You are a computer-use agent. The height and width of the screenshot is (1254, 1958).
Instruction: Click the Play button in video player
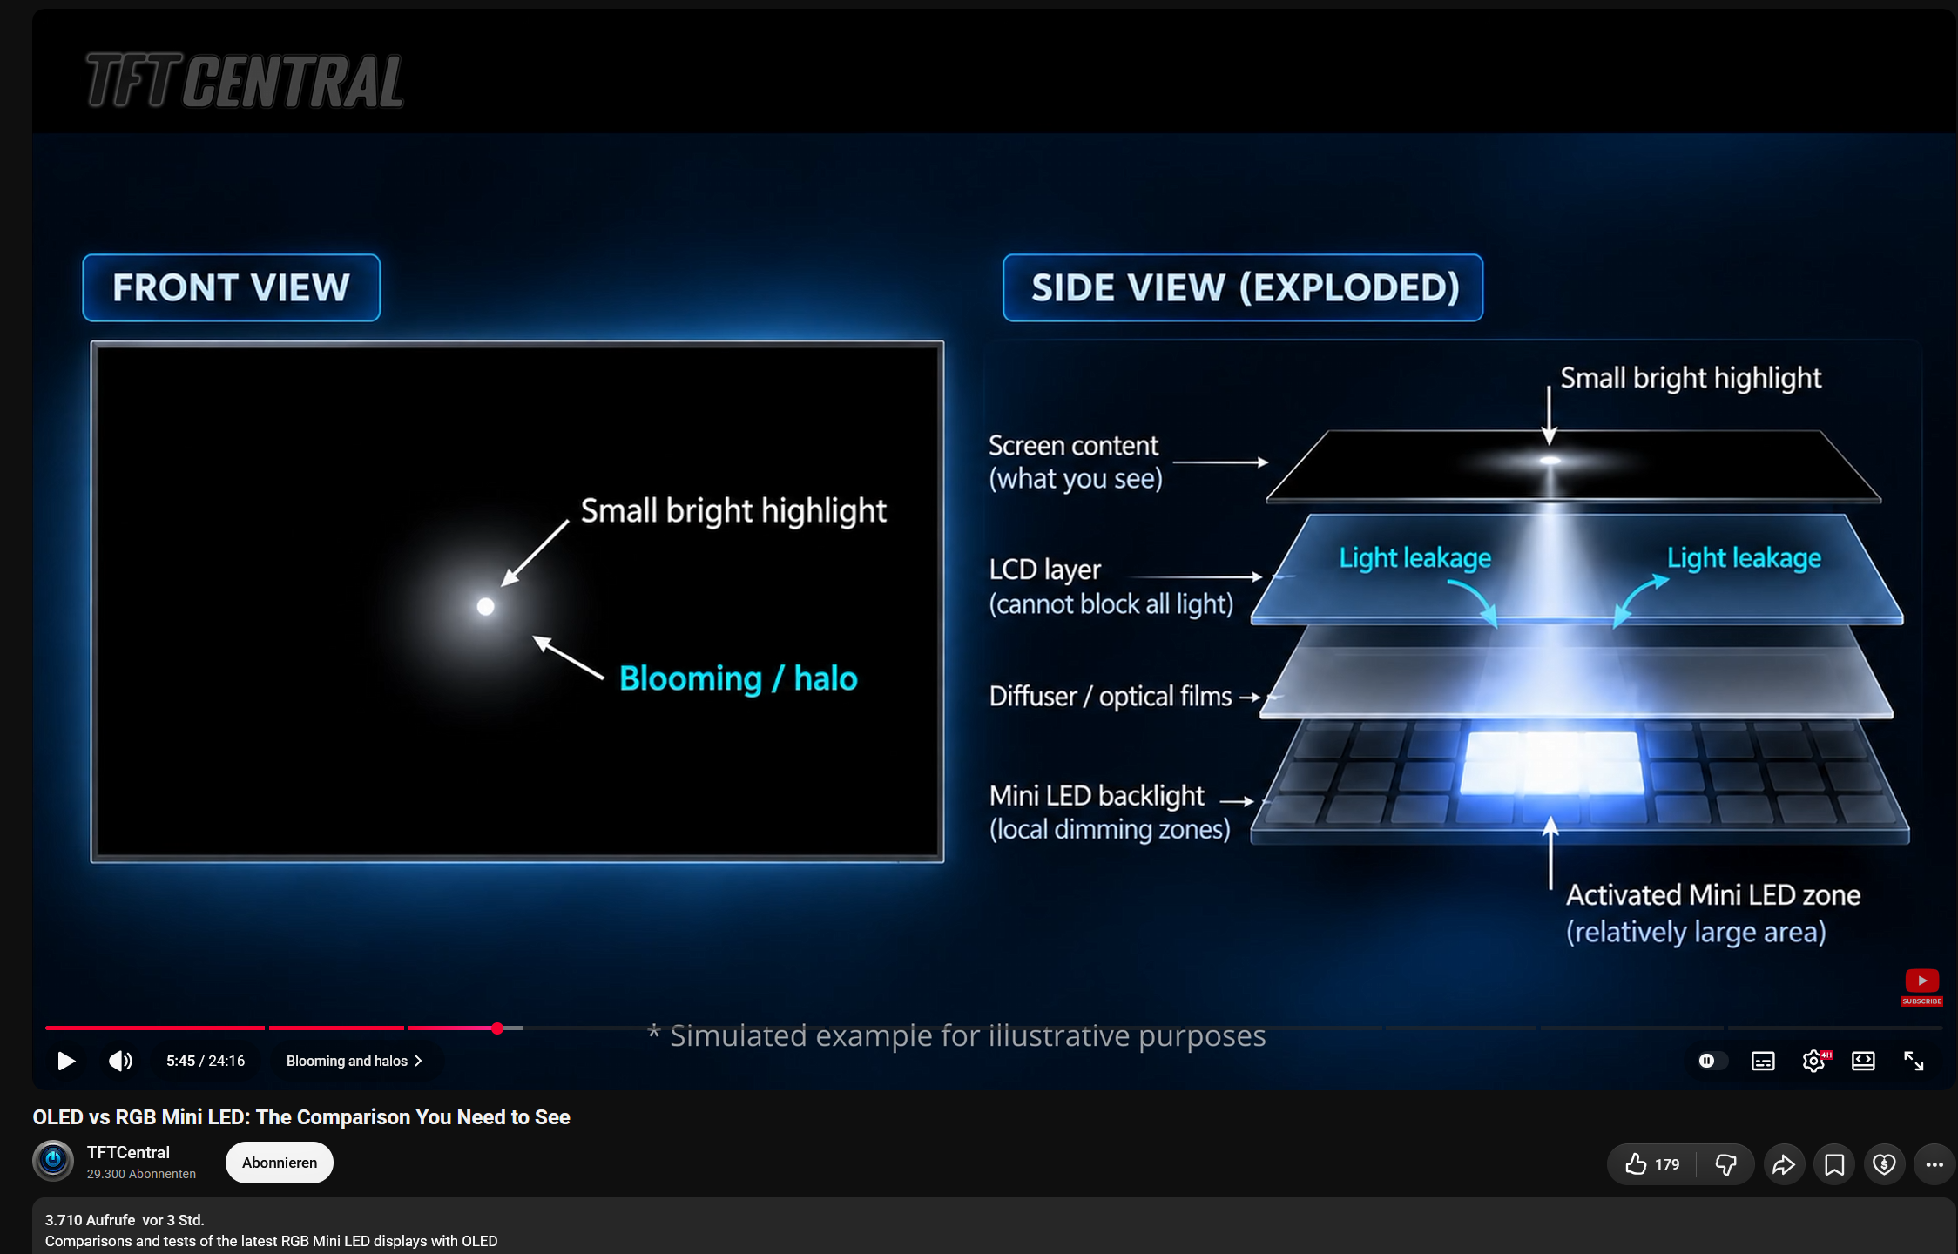tap(66, 1061)
